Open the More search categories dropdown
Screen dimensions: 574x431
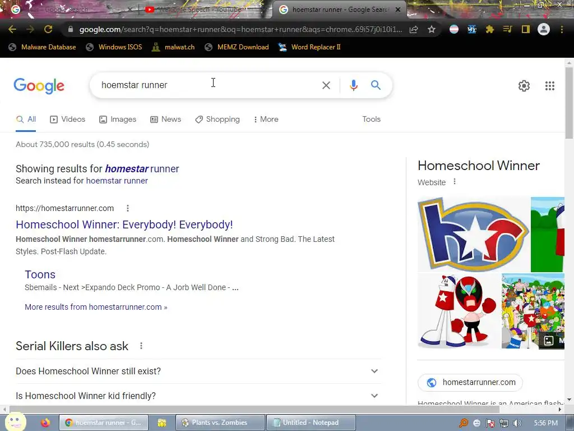pos(266,119)
